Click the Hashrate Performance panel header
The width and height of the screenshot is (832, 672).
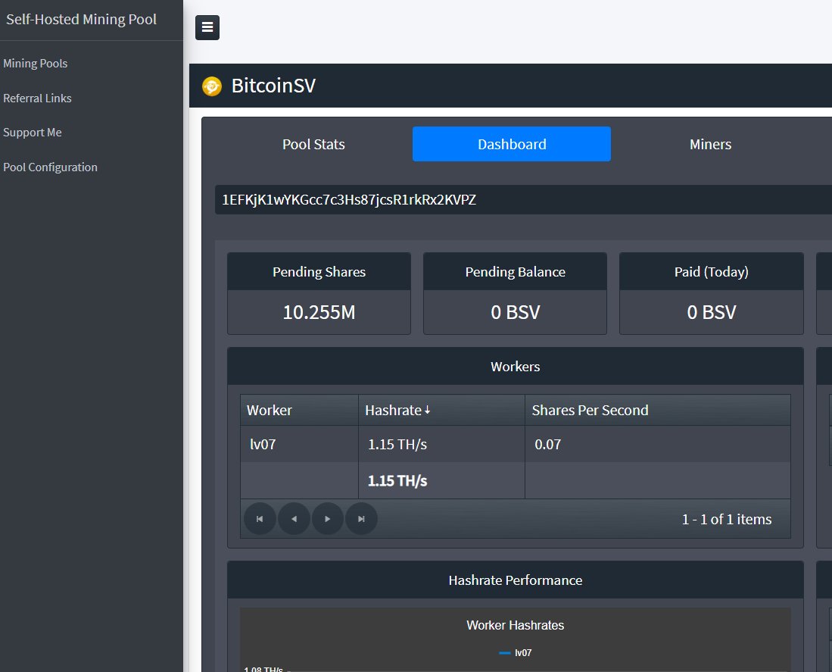pyautogui.click(x=516, y=580)
